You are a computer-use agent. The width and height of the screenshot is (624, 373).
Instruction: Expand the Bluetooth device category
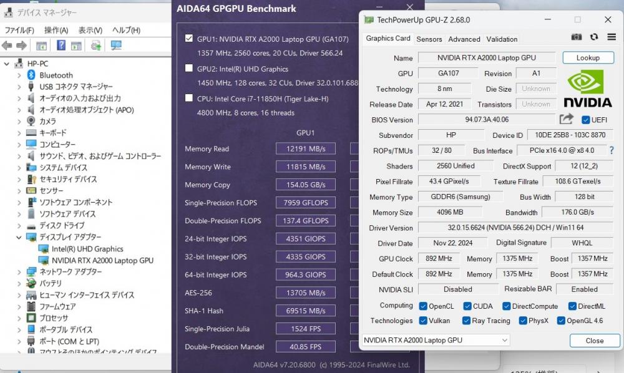pos(19,75)
